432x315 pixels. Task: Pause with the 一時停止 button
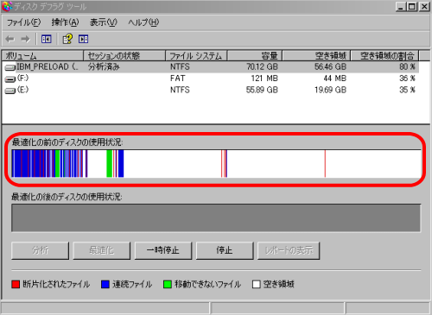pyautogui.click(x=163, y=250)
